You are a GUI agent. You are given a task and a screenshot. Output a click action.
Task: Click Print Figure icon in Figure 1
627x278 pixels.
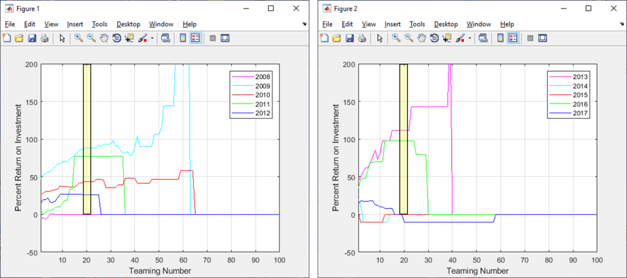tap(44, 38)
